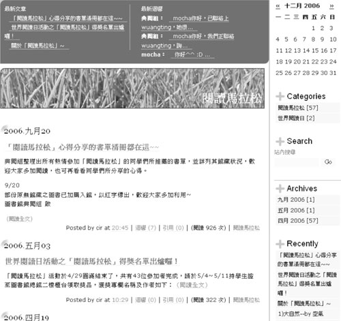The width and height of the screenshot is (341, 321).
Task: Go to previous month in calendar
Action: pos(278,6)
